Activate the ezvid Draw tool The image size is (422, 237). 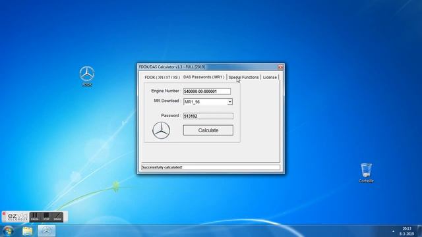click(x=57, y=217)
